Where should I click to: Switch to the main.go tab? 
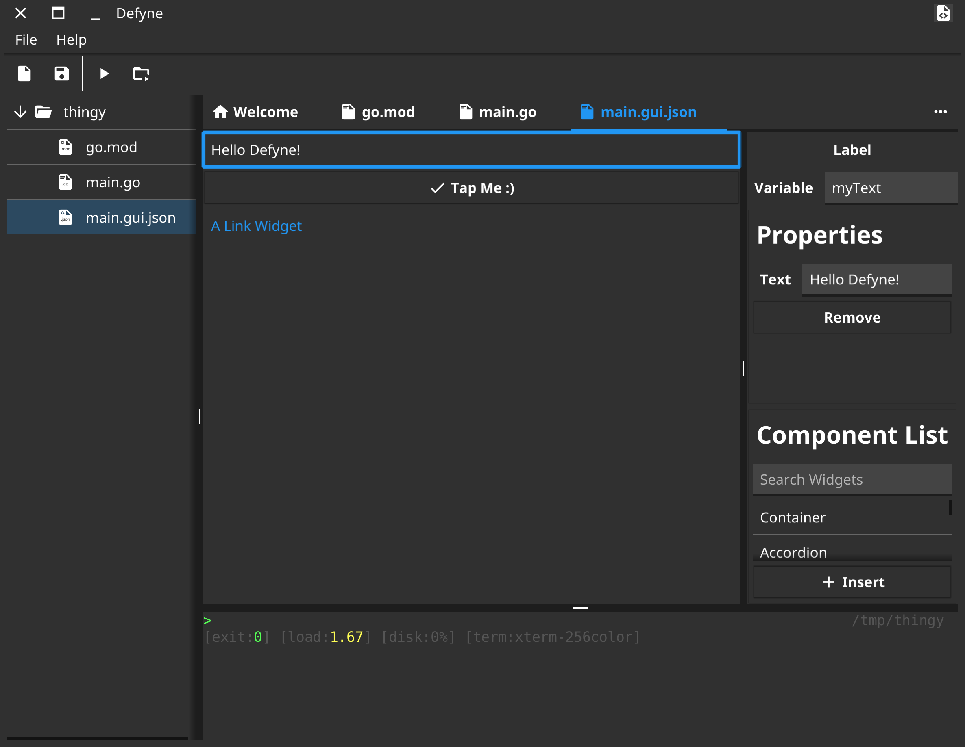coord(498,112)
